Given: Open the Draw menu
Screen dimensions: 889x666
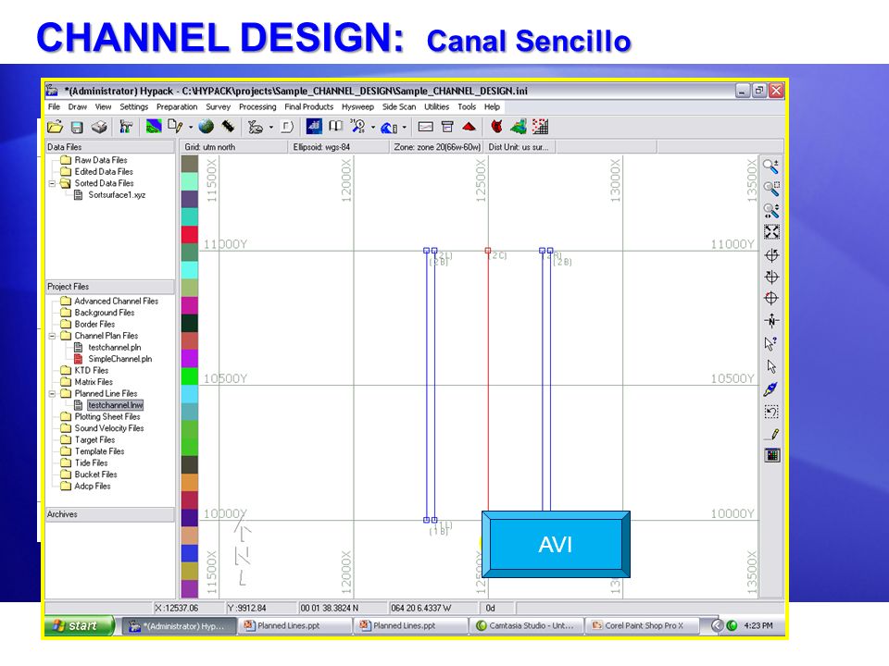Looking at the screenshot, I should (78, 106).
